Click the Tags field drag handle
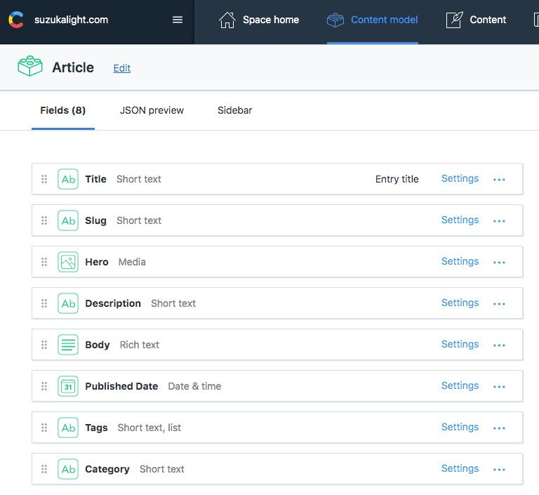This screenshot has width=539, height=495. point(44,428)
